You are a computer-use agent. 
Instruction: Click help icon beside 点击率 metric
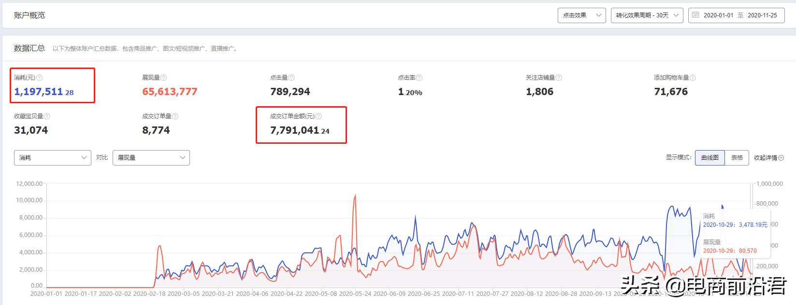point(419,78)
